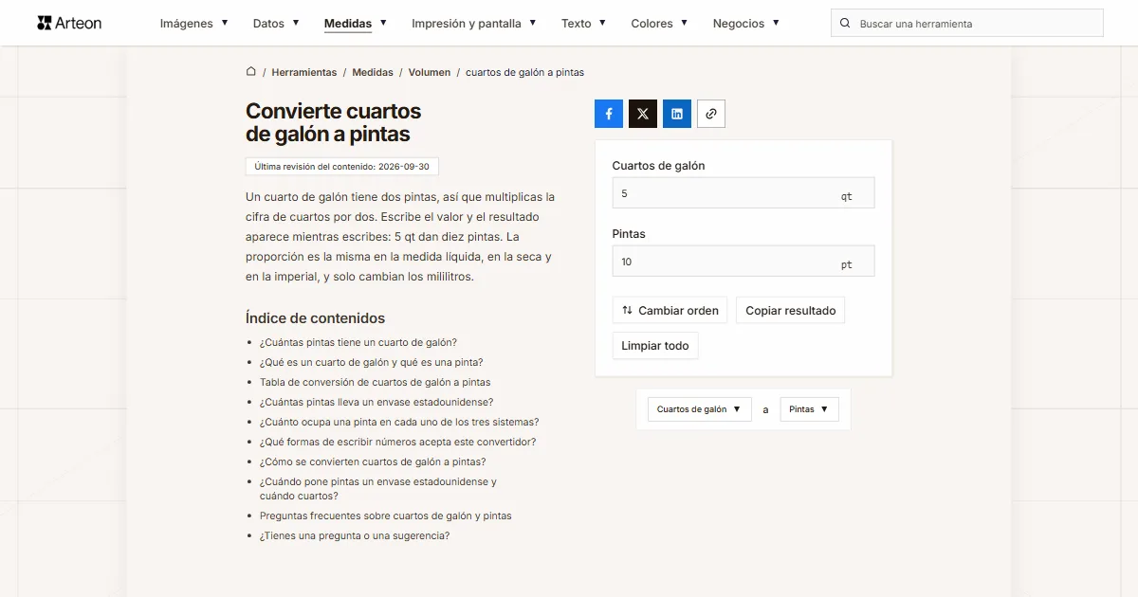Expand the Colores dropdown menu

click(659, 24)
